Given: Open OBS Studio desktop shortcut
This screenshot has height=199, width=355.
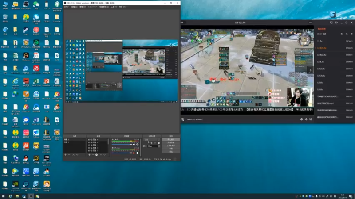Looking at the screenshot, I should click(26, 5).
